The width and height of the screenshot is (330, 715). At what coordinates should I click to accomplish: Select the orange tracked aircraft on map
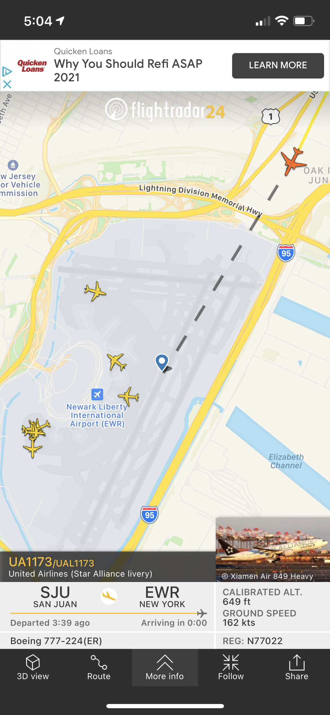293,161
